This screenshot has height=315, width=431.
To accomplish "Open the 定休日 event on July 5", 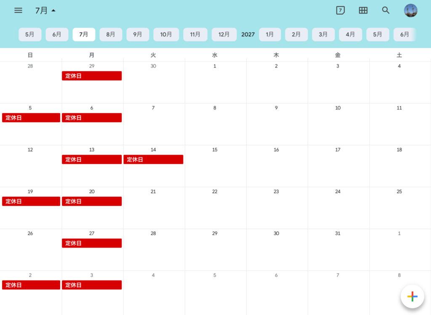I will tap(31, 118).
